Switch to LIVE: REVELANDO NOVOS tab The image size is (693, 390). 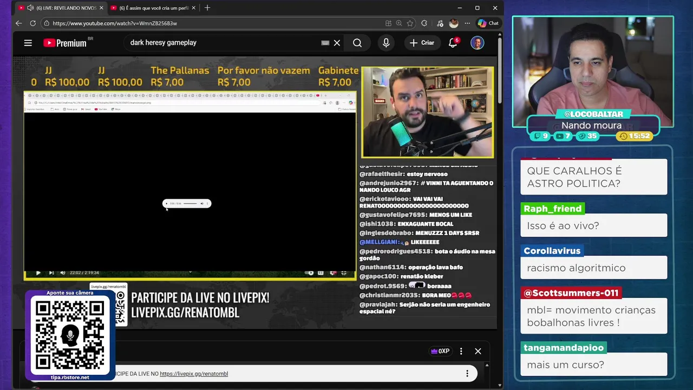[61, 8]
